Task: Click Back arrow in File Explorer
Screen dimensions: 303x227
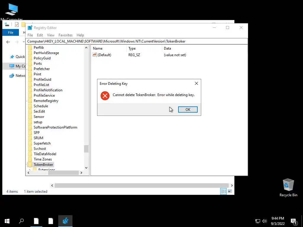Action: 8,42
